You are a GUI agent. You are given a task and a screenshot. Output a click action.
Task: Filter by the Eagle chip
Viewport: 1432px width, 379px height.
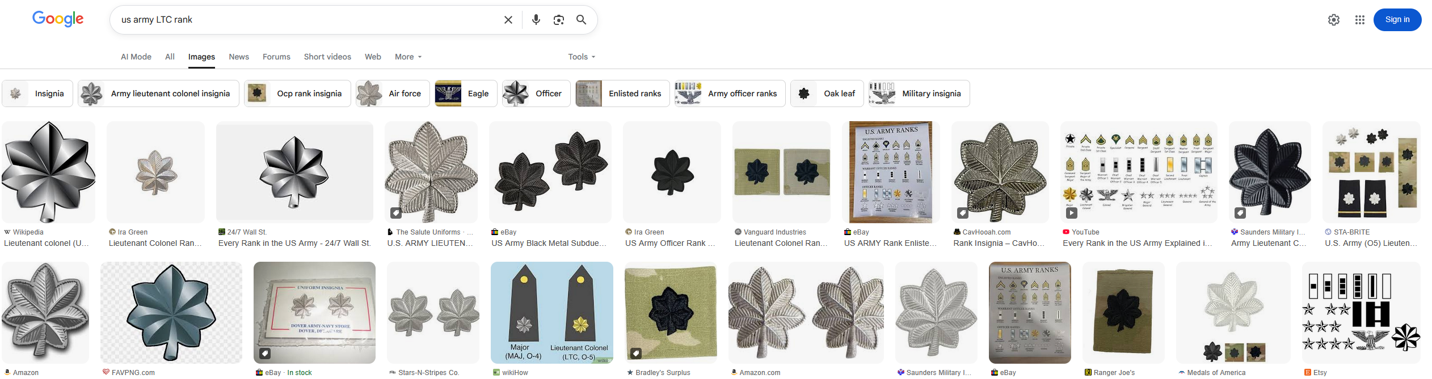466,93
